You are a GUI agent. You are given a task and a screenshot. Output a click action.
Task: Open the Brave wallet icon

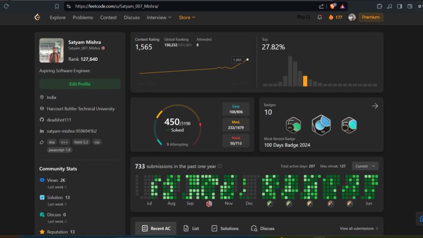(x=410, y=6)
